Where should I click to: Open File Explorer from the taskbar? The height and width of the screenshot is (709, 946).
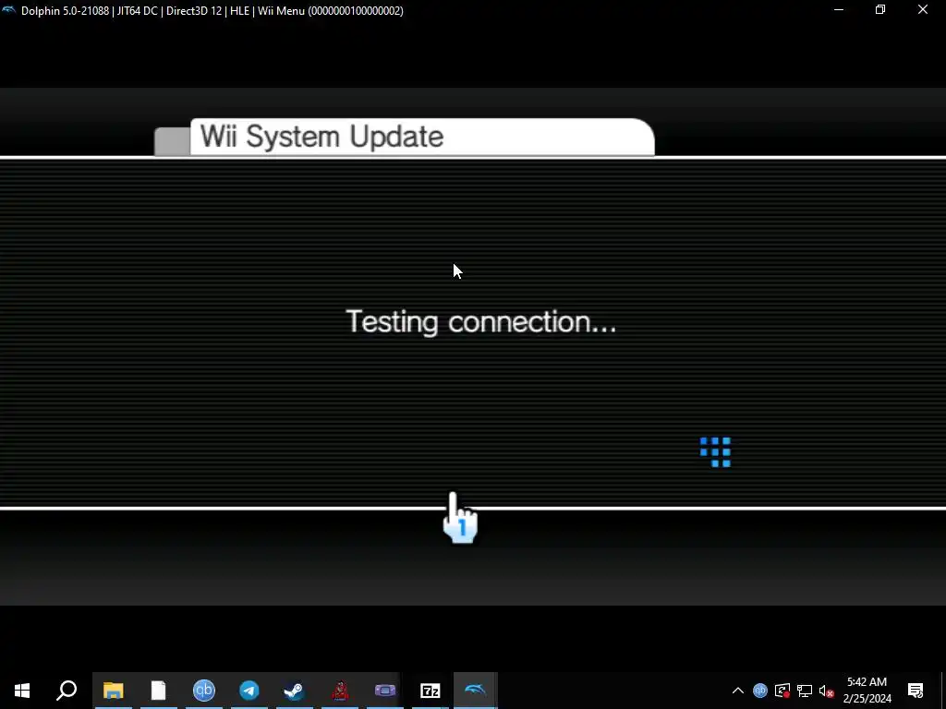(114, 691)
